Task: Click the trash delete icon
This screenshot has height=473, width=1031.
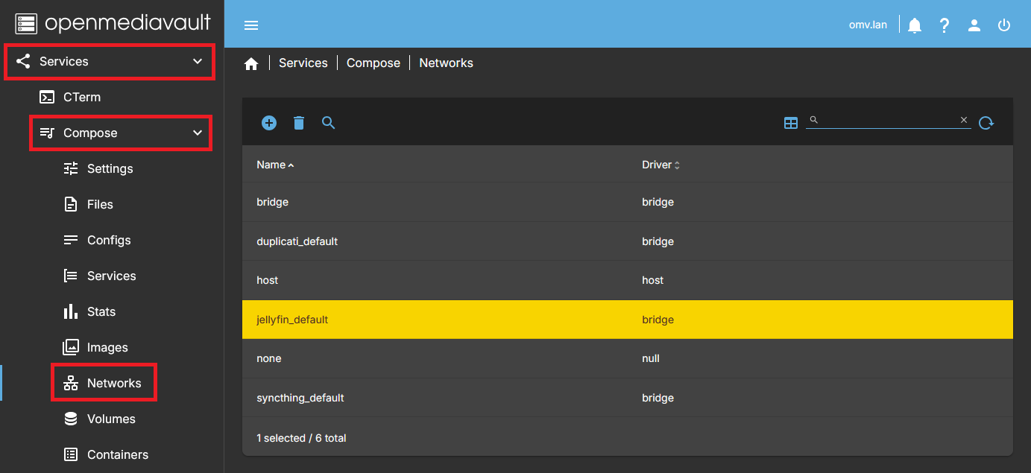Action: (299, 123)
